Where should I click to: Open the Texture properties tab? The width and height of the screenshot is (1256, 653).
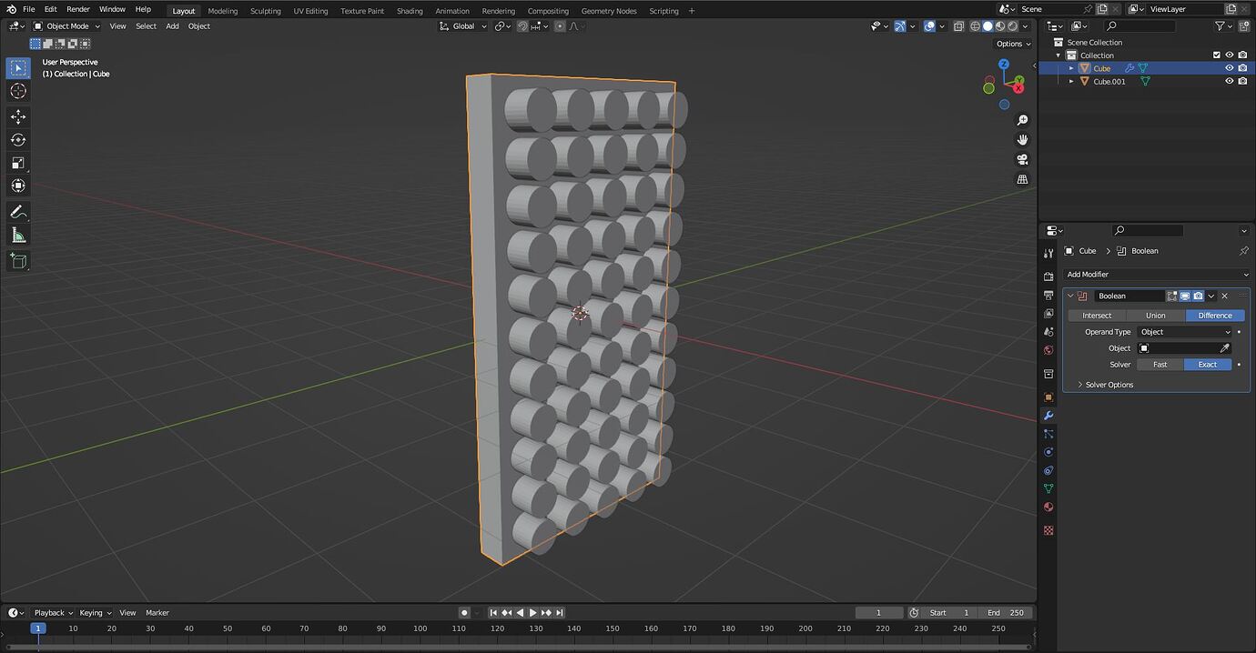pos(1048,529)
